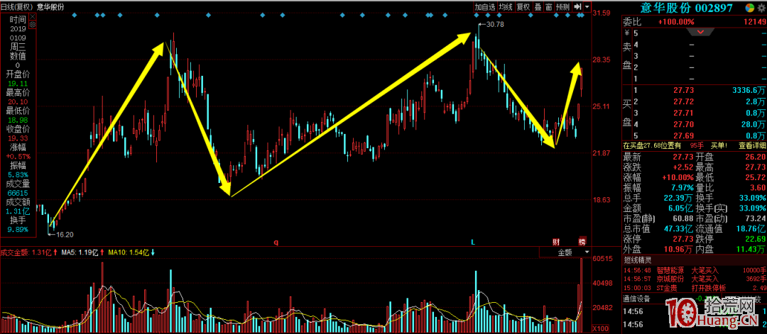The width and height of the screenshot is (767, 334).
Task: Click the jump-to-end arrow icon in the chart toolbar
Action: coord(577,7)
